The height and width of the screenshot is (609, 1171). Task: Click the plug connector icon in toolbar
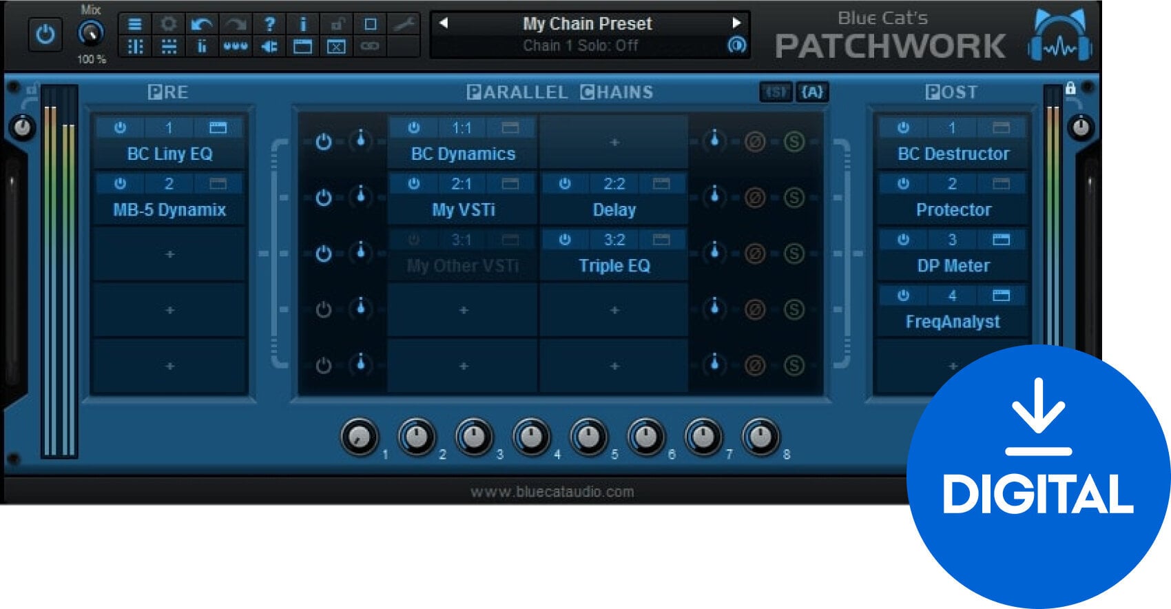click(x=269, y=46)
